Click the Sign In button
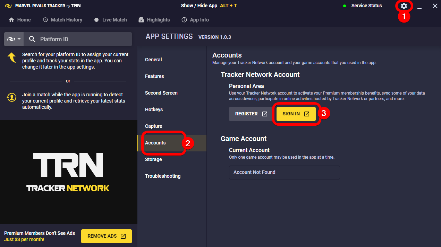 [x=296, y=114]
